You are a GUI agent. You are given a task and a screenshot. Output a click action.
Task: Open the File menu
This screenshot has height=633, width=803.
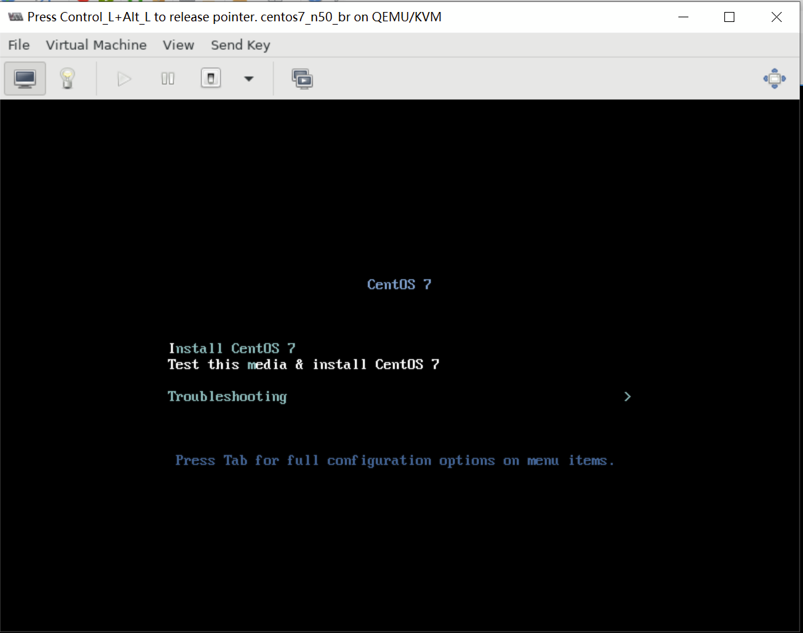(19, 45)
